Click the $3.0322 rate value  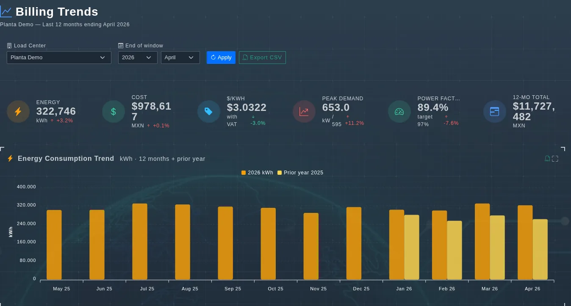click(247, 108)
